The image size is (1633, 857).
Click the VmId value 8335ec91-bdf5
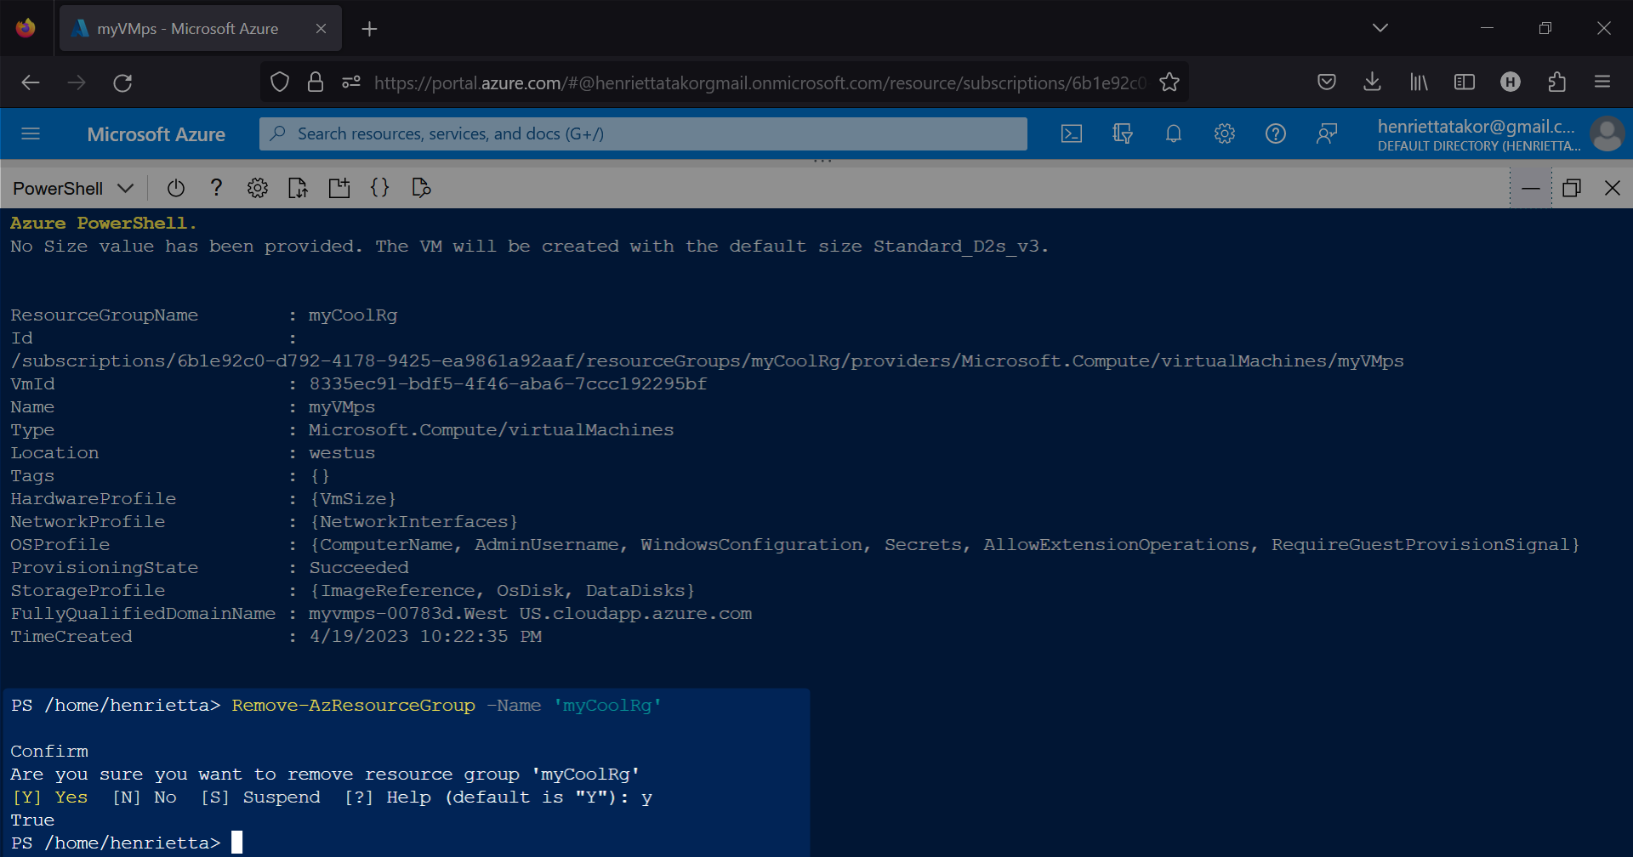click(508, 383)
